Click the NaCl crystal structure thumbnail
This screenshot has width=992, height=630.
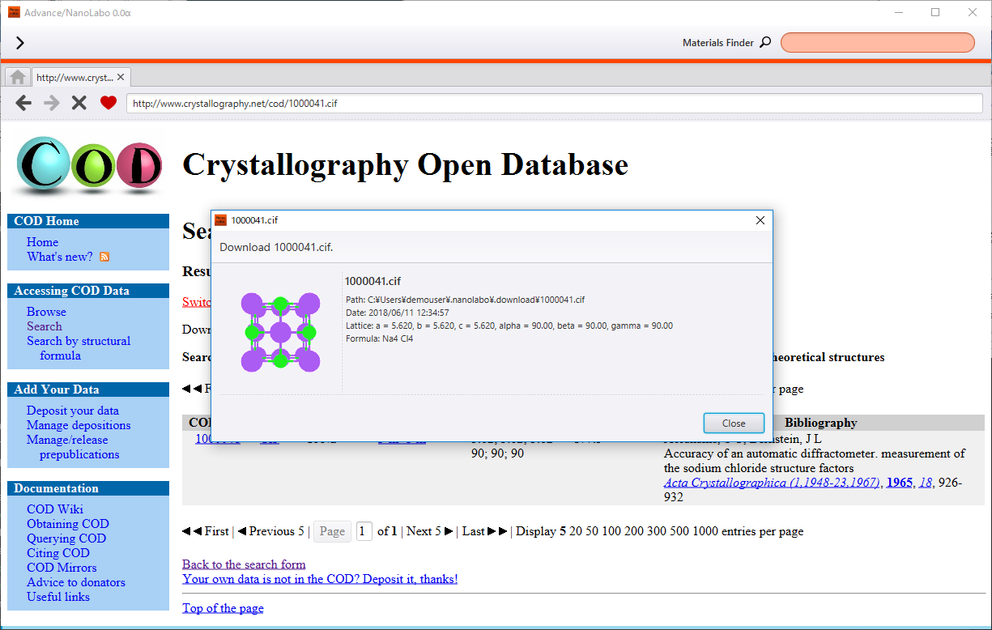[x=280, y=332]
